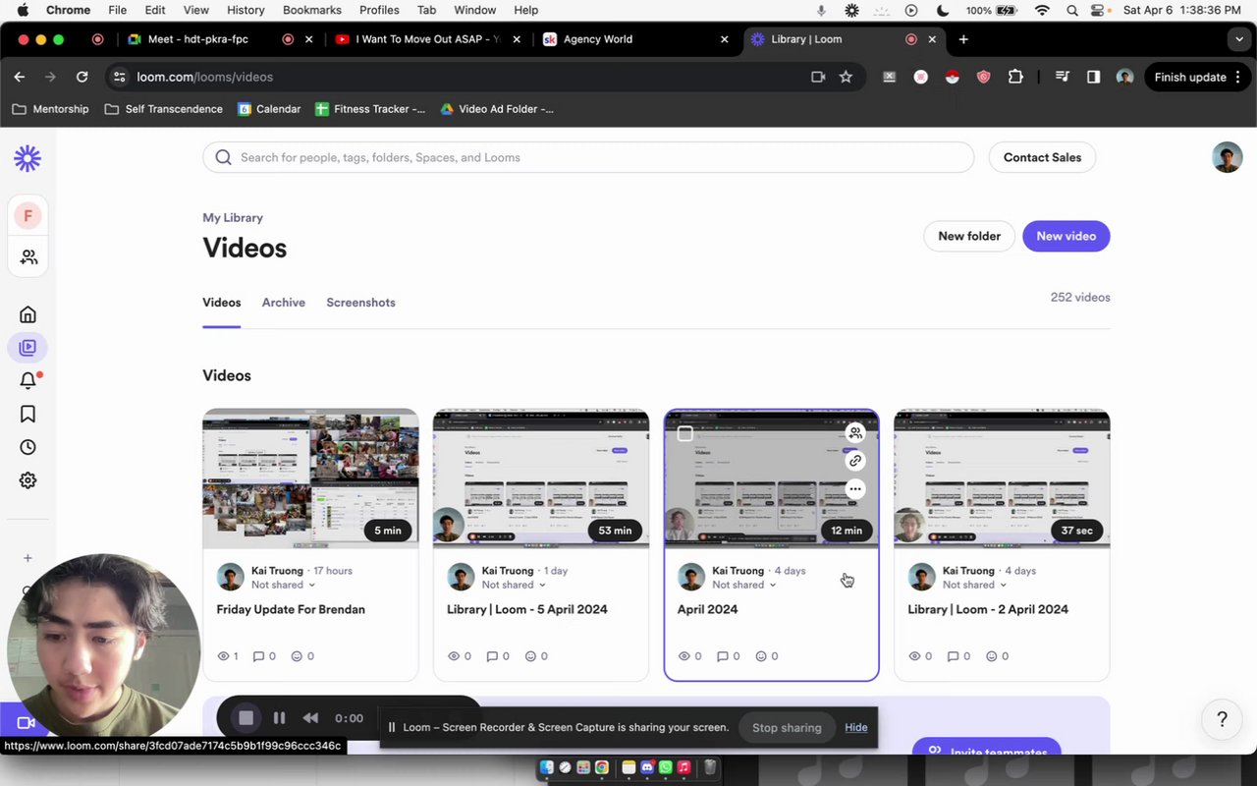Open the Mentorship bookmarks folder
The height and width of the screenshot is (786, 1257).
[x=50, y=109]
